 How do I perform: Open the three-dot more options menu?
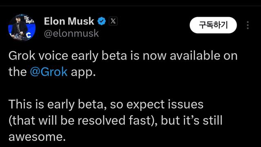click(248, 25)
